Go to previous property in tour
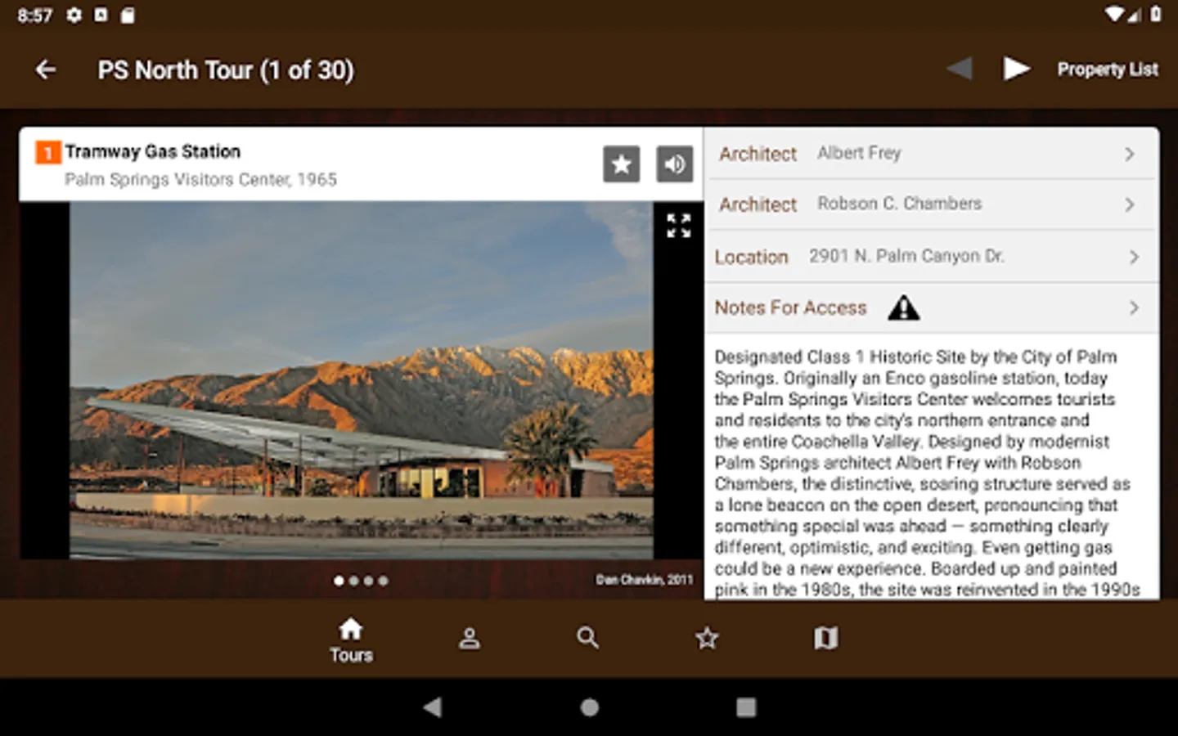The image size is (1178, 736). 960,69
